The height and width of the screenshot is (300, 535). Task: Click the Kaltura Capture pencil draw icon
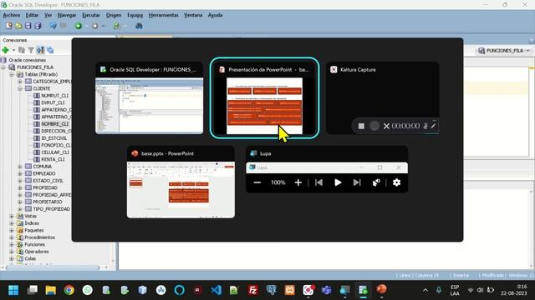click(433, 126)
